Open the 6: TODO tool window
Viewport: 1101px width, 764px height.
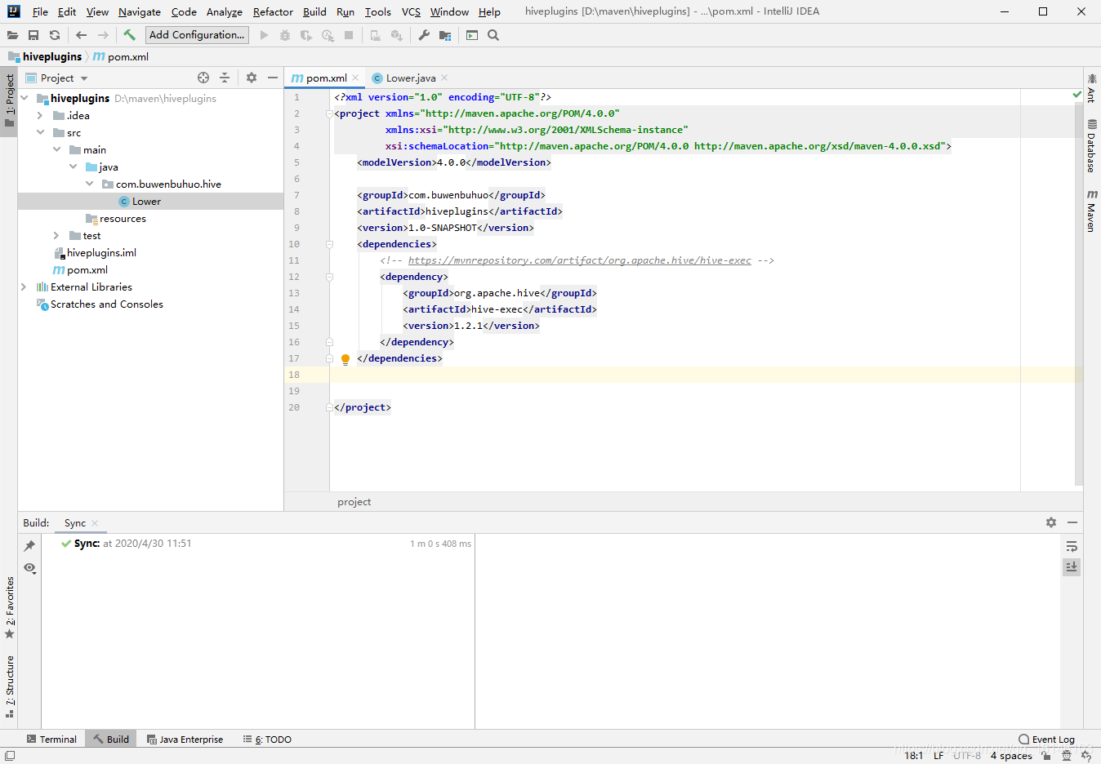(x=267, y=739)
